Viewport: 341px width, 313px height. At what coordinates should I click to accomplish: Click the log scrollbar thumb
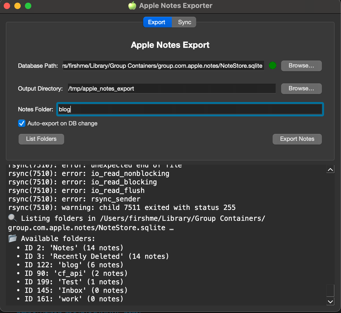pyautogui.click(x=330, y=291)
